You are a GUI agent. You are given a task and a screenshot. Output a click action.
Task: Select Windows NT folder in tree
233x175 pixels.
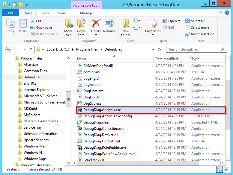(34, 153)
